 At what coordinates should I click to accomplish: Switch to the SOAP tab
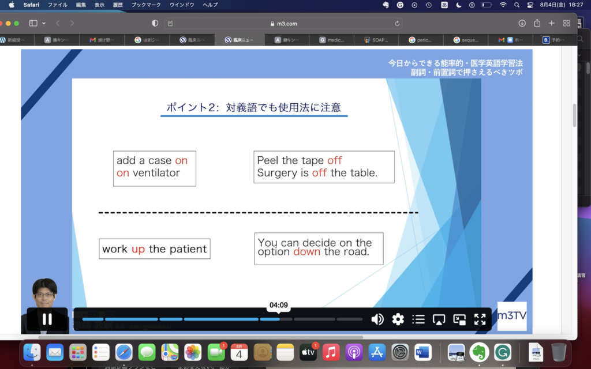click(x=376, y=40)
